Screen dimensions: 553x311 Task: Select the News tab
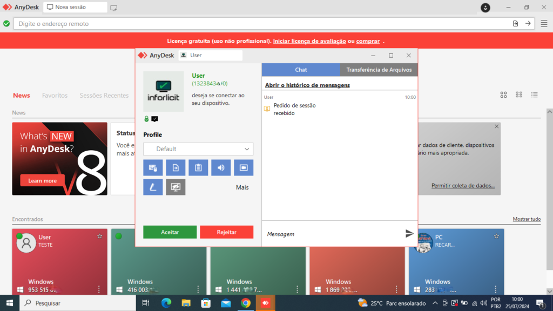pos(22,95)
